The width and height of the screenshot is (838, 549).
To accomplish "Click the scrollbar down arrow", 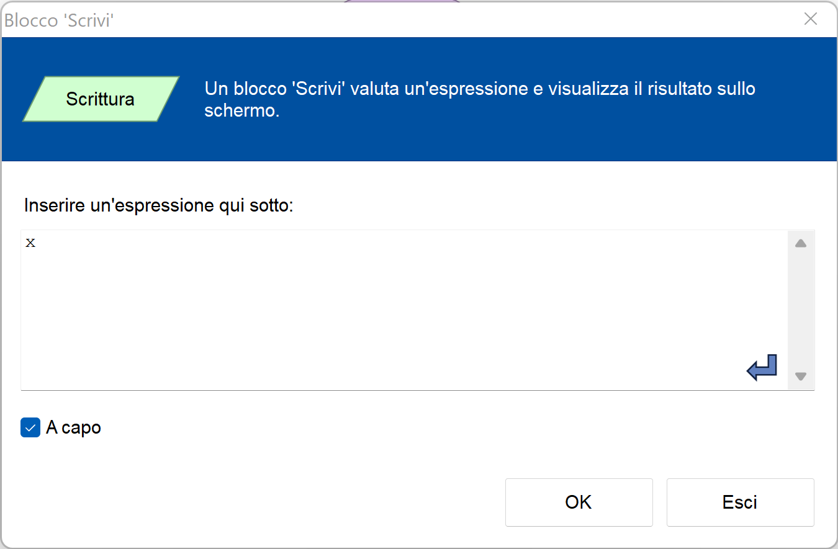I will coord(801,376).
